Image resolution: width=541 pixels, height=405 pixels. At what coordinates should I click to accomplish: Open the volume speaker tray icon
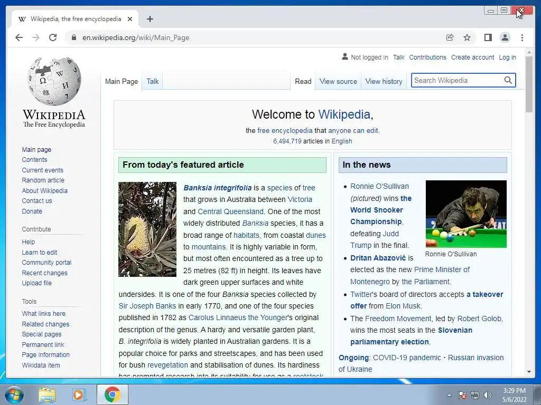click(x=488, y=395)
